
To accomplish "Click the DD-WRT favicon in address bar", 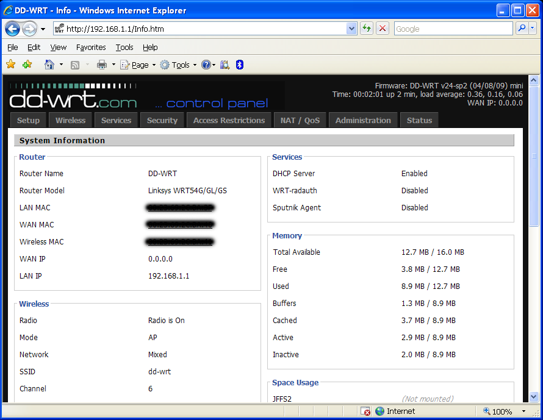I will (60, 29).
